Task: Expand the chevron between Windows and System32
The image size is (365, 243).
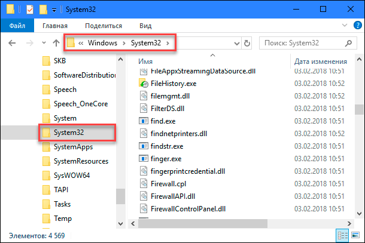Action: (124, 43)
